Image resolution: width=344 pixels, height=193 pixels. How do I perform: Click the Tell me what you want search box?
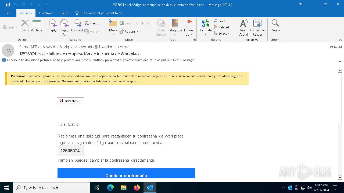102,13
